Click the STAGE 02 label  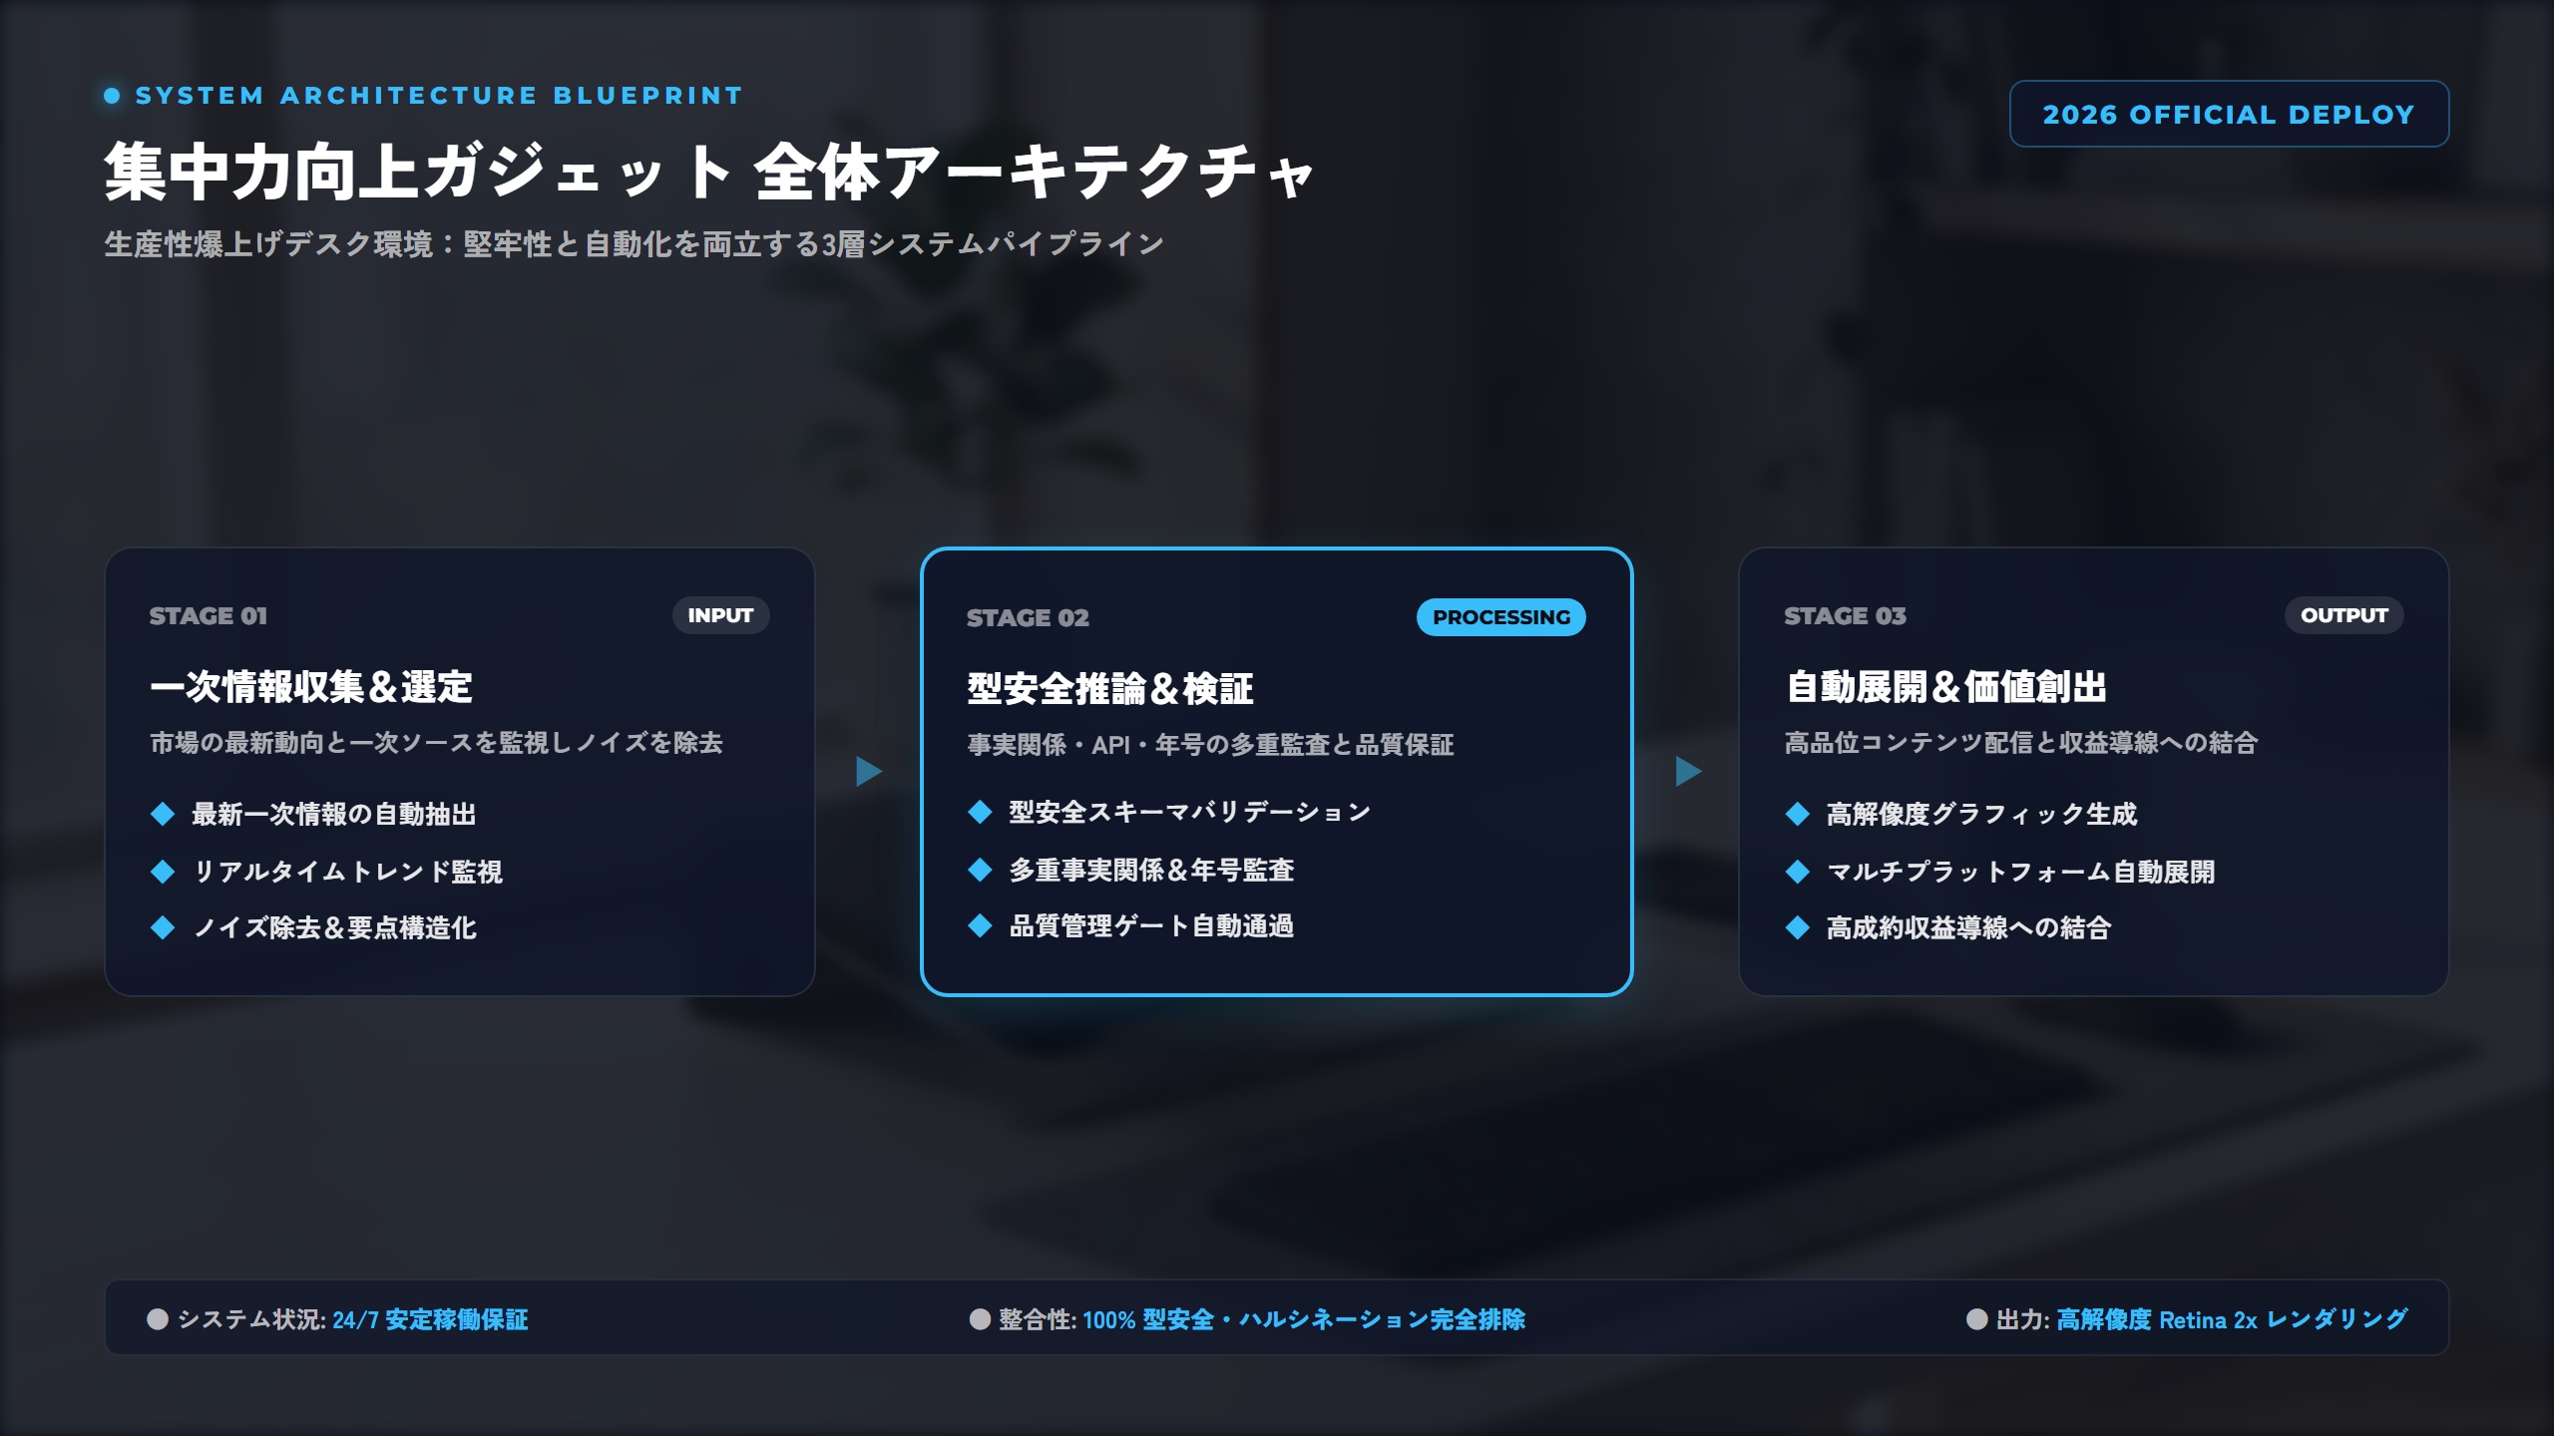pyautogui.click(x=1028, y=617)
